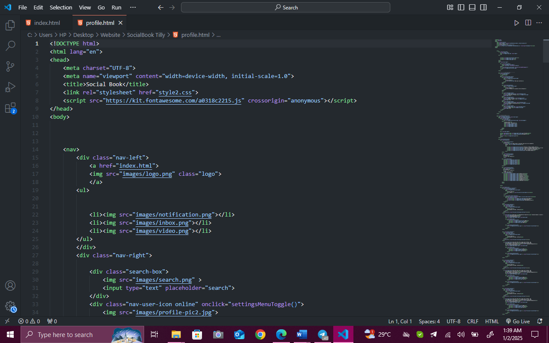Toggle the secondary side bar
Viewport: 549px width, 343px height.
(483, 7)
